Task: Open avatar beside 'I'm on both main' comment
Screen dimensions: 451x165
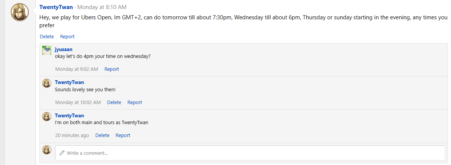Action: [x=47, y=117]
